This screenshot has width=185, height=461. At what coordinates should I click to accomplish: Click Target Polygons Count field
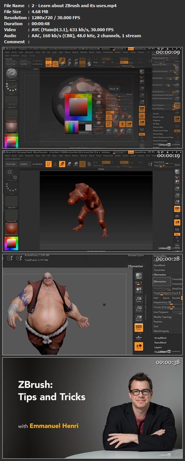168,293
